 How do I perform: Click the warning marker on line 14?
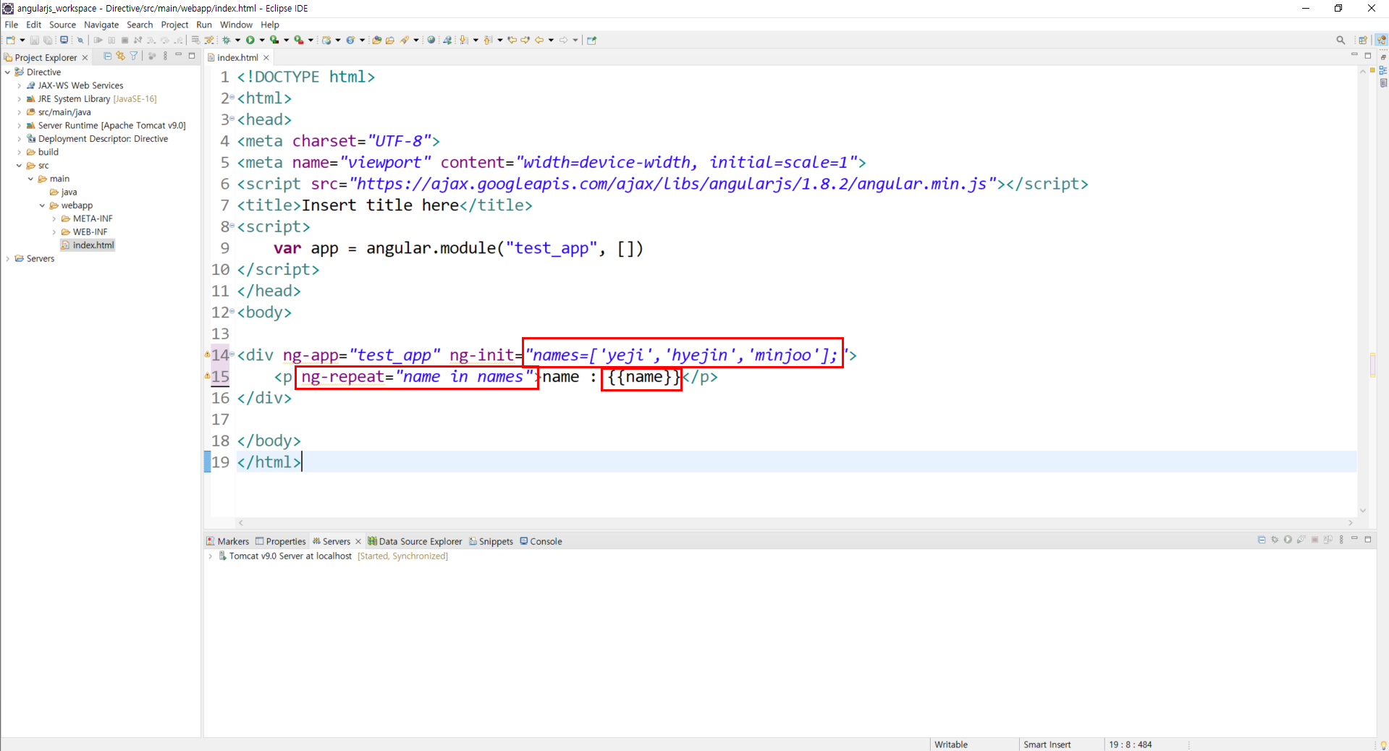point(207,355)
